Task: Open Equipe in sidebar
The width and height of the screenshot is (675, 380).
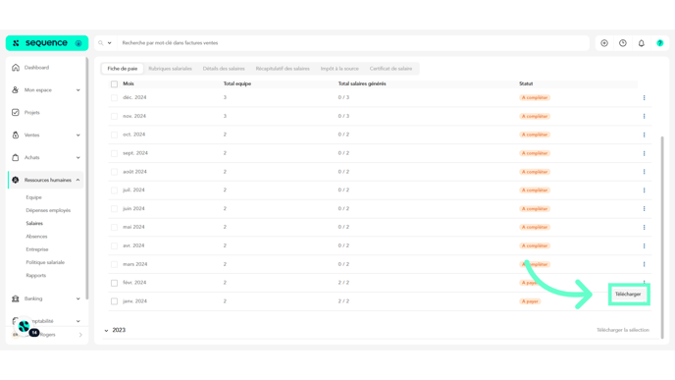Action: coord(33,197)
